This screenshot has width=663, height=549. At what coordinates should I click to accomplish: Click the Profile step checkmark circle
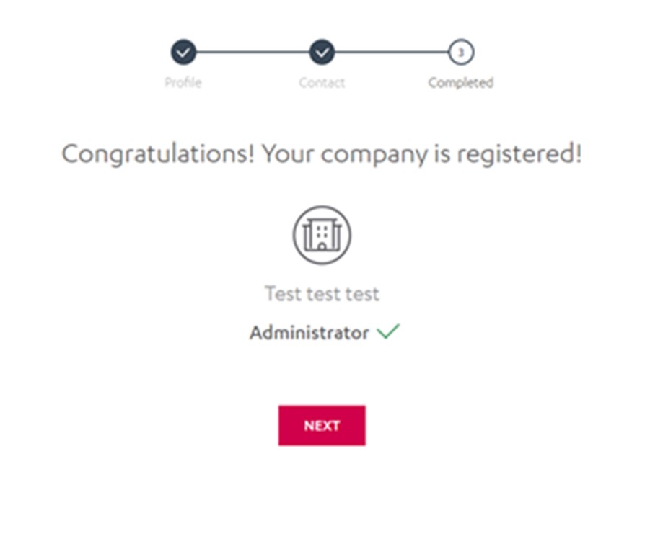(x=183, y=52)
